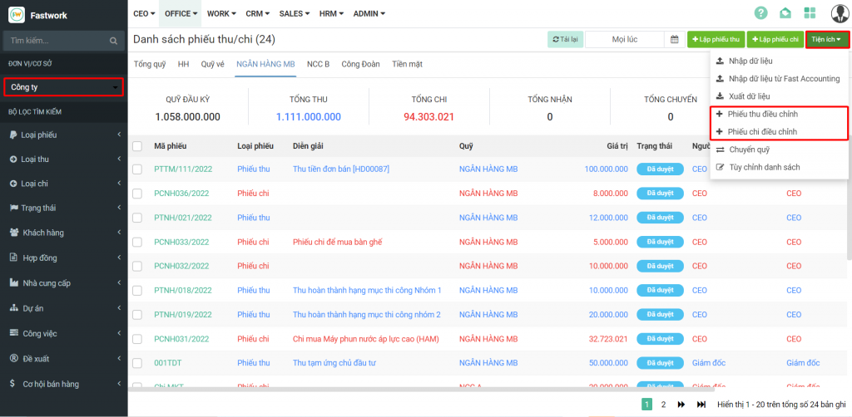Open the user profile avatar
Image resolution: width=852 pixels, height=417 pixels.
(840, 13)
